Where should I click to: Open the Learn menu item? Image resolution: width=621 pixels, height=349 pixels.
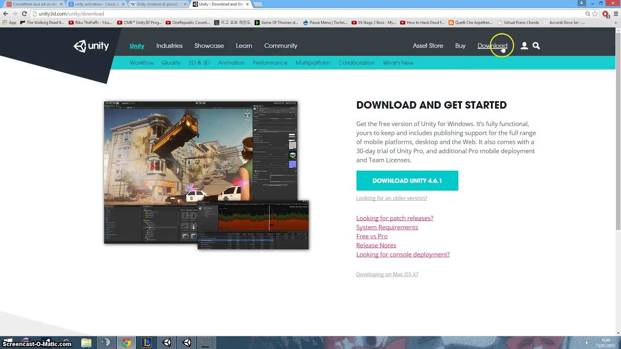[x=244, y=46]
